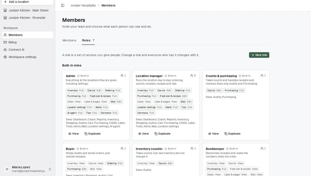311x176 pixels.
Task: Click the Members people icon in sidebar
Action: (5, 35)
